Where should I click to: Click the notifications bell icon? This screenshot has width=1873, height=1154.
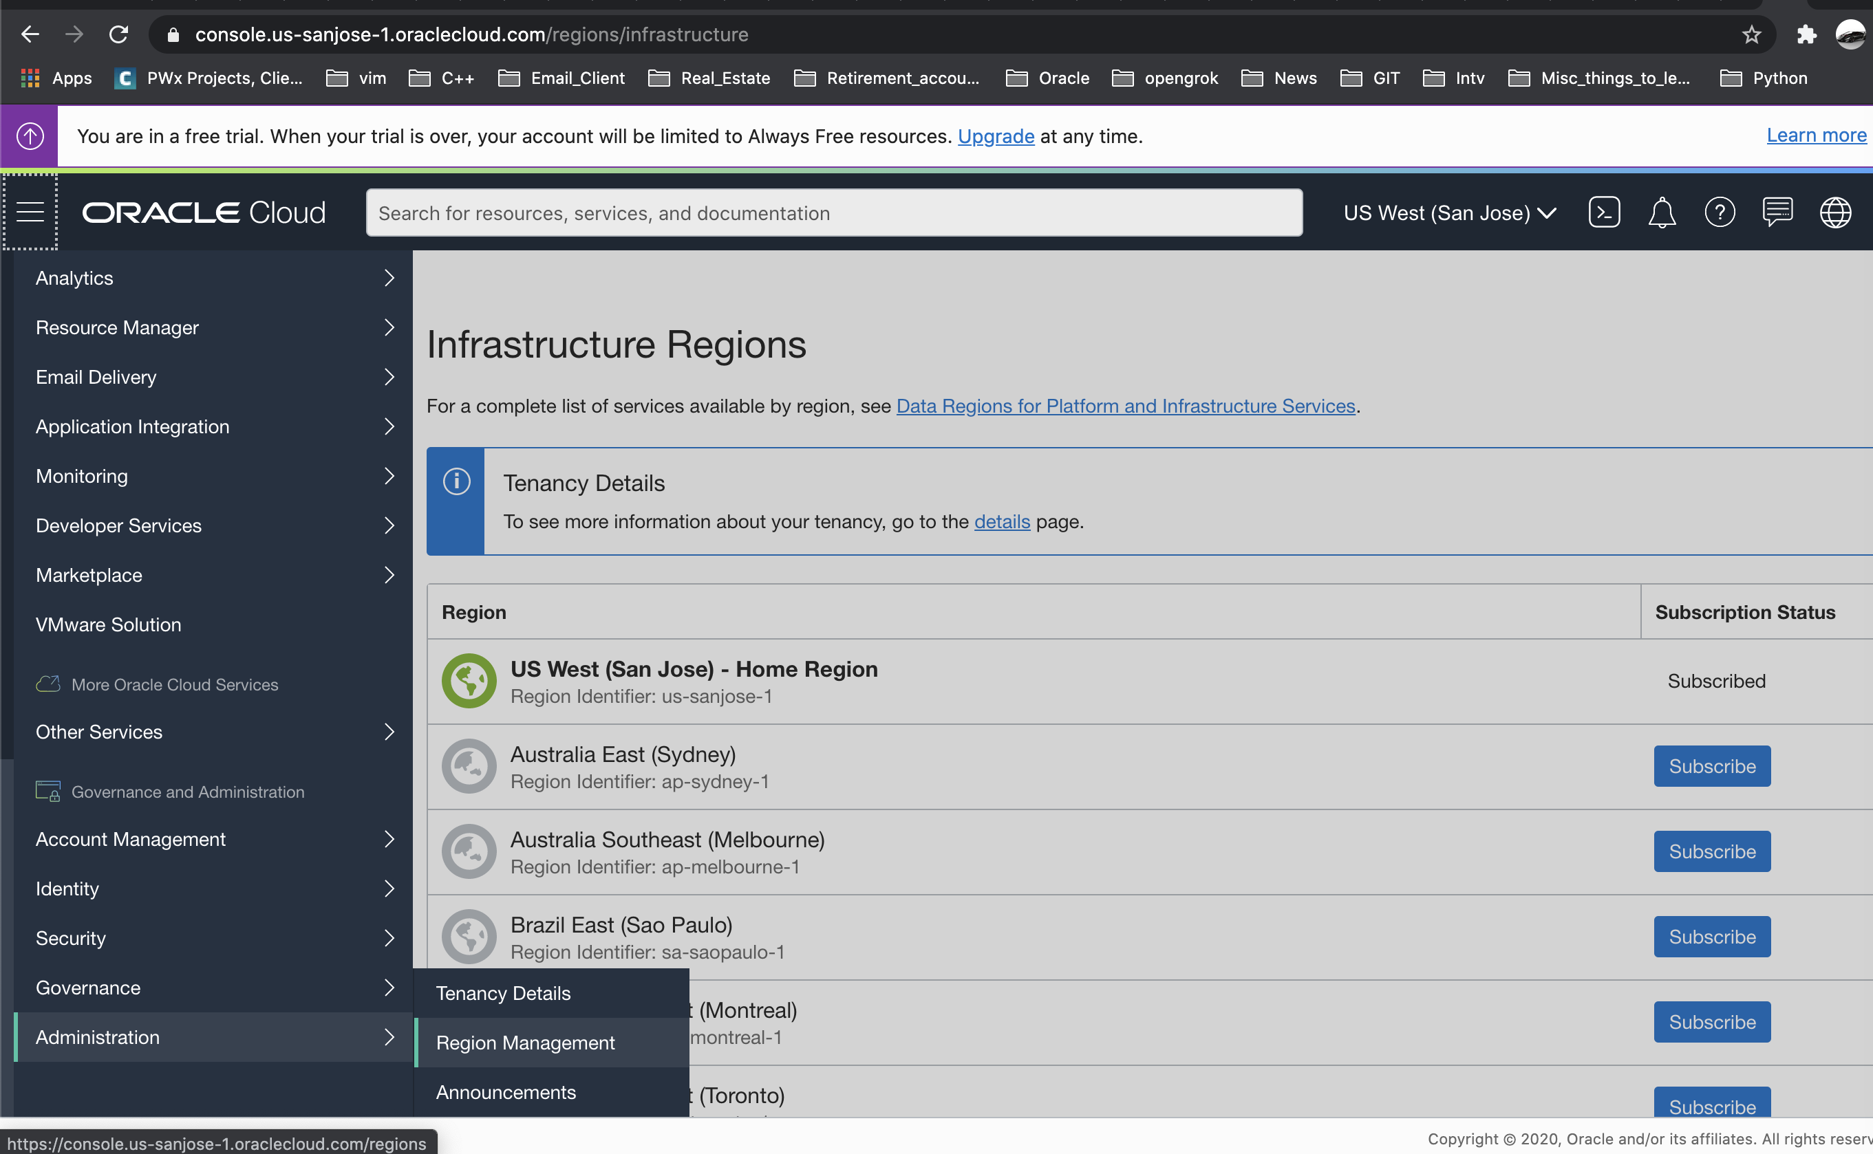[x=1662, y=213]
